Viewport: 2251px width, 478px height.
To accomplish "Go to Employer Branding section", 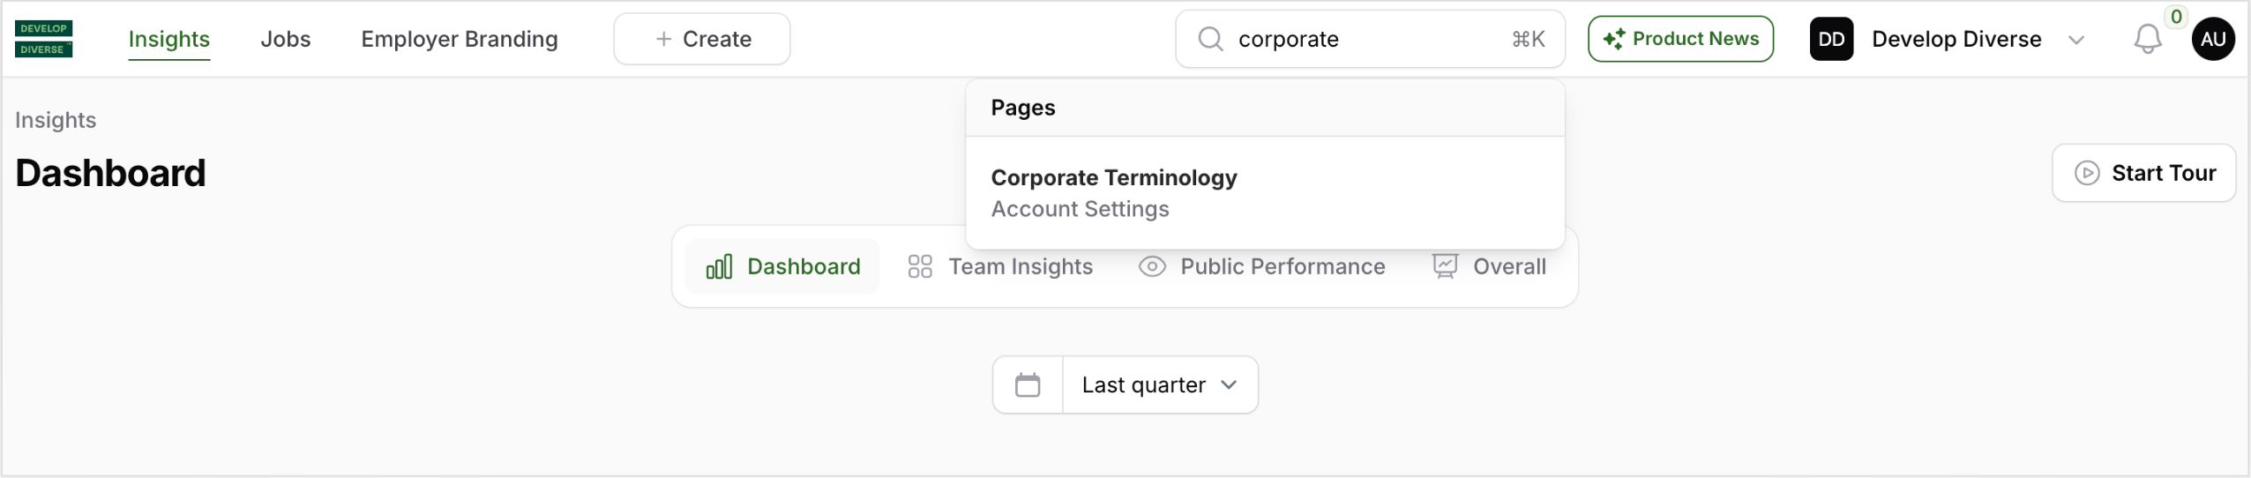I will (x=460, y=39).
